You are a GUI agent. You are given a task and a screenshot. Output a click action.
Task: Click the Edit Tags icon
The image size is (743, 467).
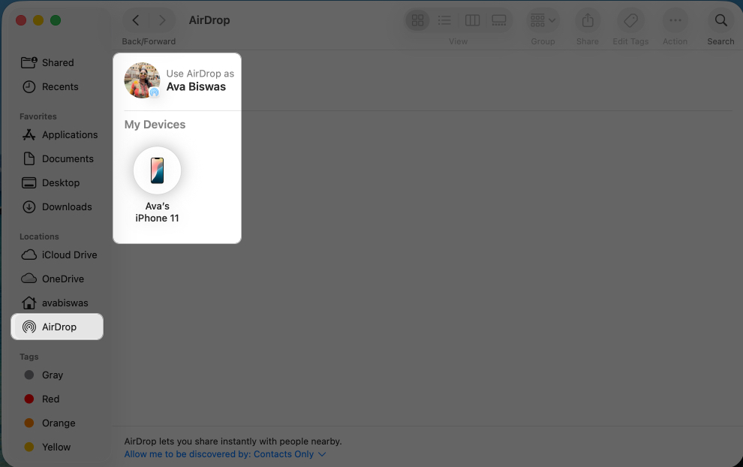pyautogui.click(x=630, y=20)
